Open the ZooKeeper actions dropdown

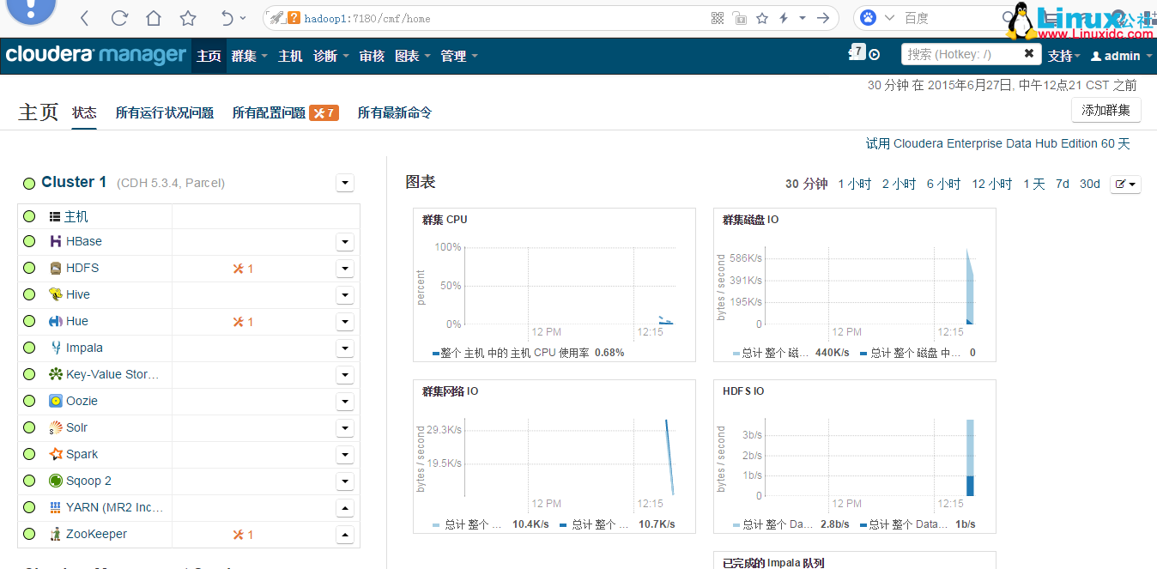[344, 534]
